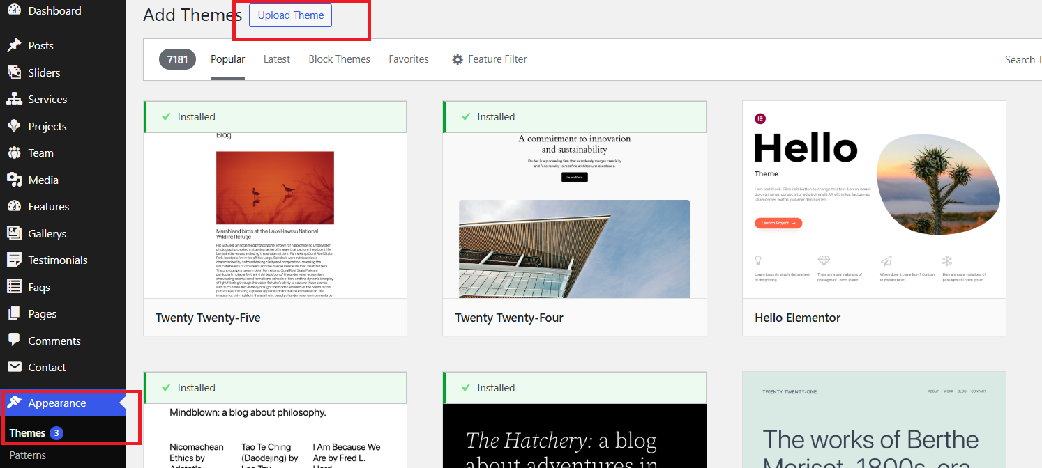Click the Feature Filter gear icon

coord(458,59)
